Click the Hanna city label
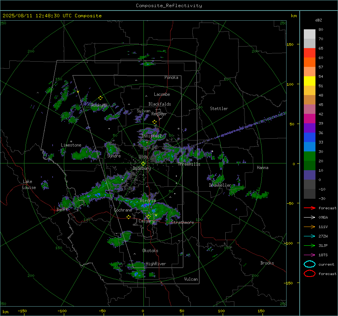This screenshot has width=338, height=316. (263, 168)
